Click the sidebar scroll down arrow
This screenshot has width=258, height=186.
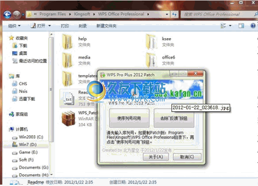tap(52, 174)
